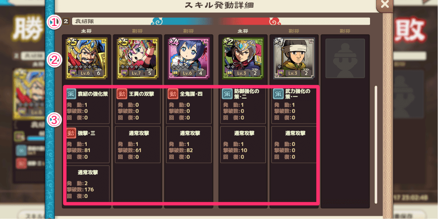Open the 通常攻撃 panel with 撃破数 176
438x219 pixels.
[88, 184]
